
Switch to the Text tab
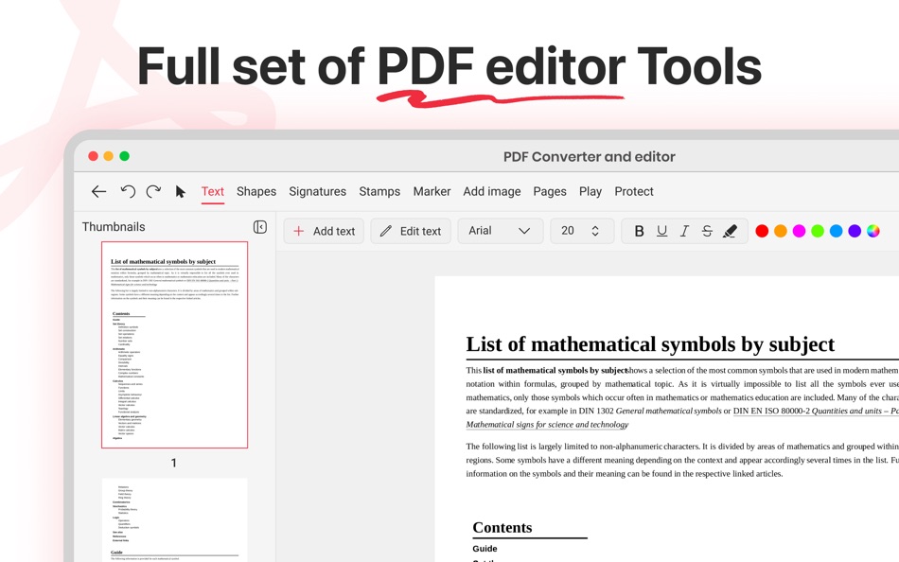point(212,191)
